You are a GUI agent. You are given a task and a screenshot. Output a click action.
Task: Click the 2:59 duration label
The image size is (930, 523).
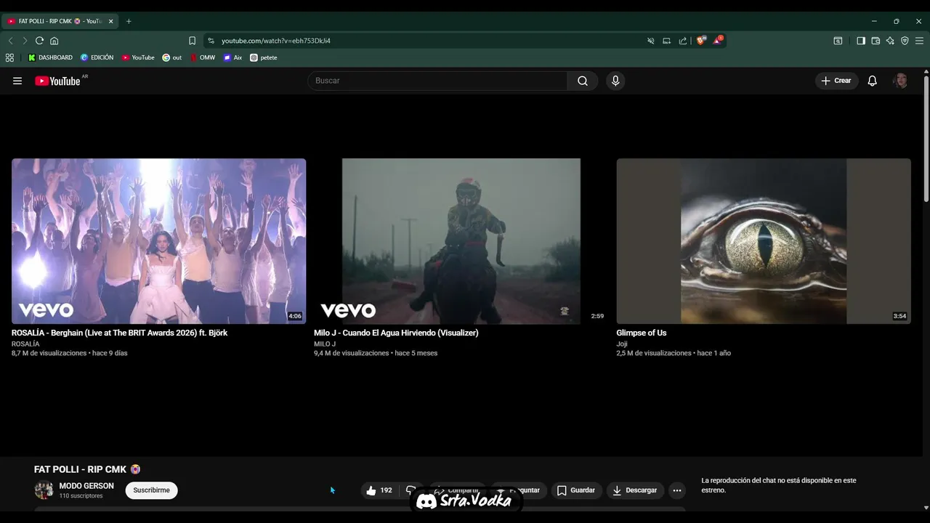597,316
